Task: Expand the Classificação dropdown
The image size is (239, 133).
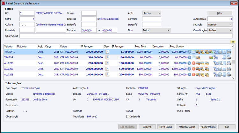Action: 220,30
